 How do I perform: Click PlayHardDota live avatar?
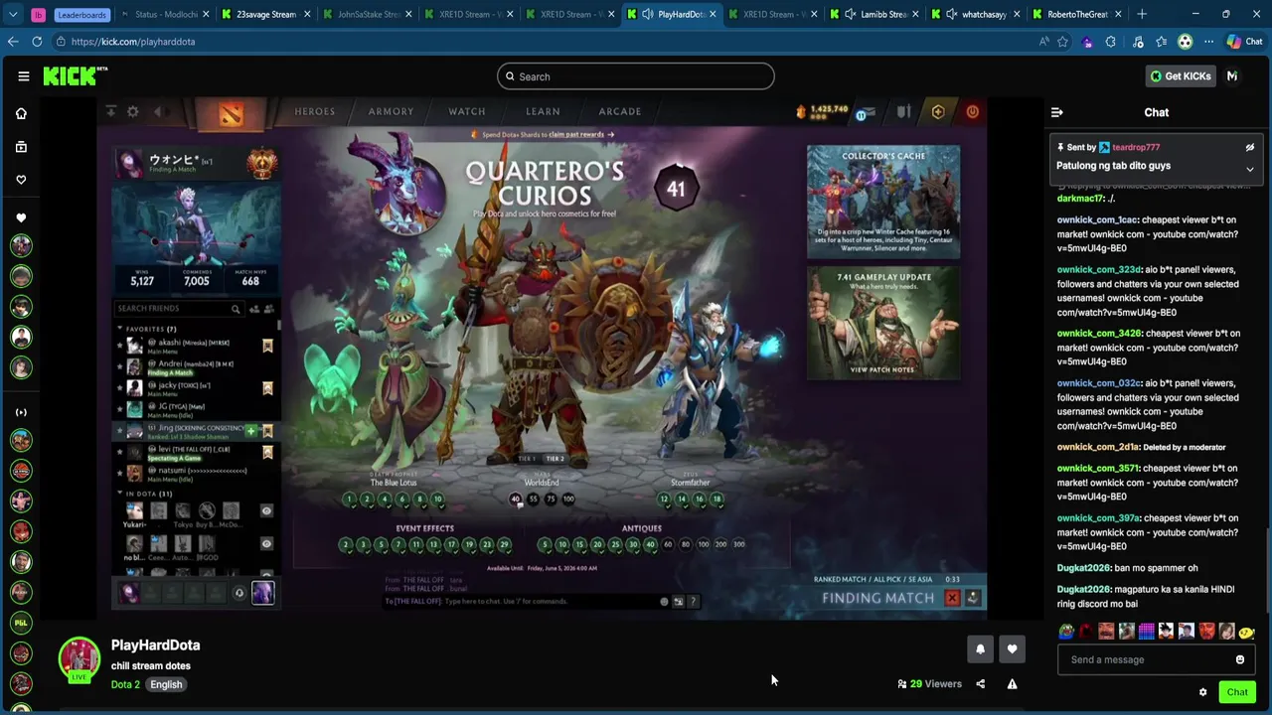(x=79, y=659)
